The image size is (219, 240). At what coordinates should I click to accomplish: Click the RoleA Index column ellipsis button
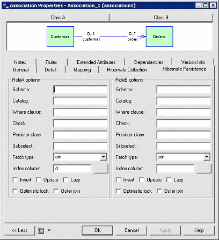[101, 169]
